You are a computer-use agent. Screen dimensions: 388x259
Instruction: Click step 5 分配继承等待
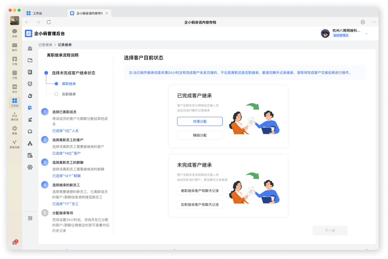(x=63, y=213)
